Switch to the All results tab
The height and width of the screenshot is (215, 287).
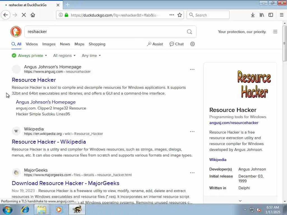(17, 44)
